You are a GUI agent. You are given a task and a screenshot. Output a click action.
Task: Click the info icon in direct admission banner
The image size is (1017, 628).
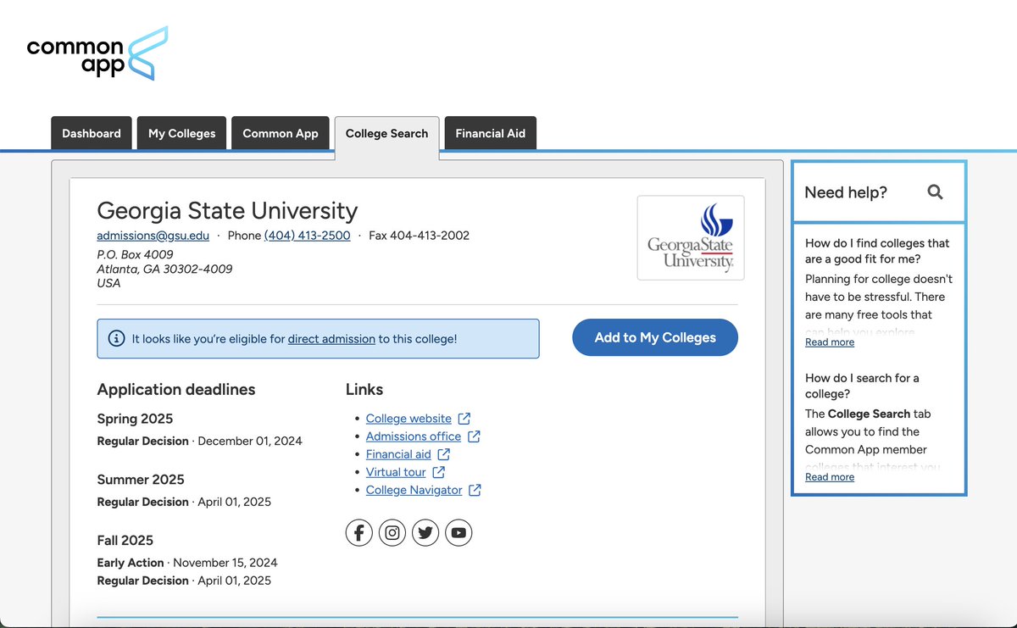117,338
